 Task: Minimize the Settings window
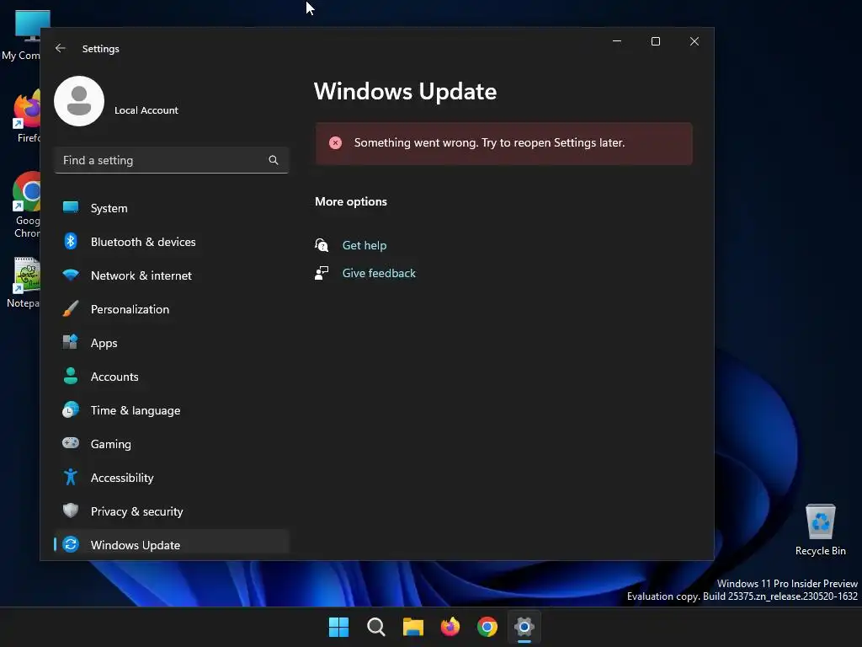click(617, 41)
